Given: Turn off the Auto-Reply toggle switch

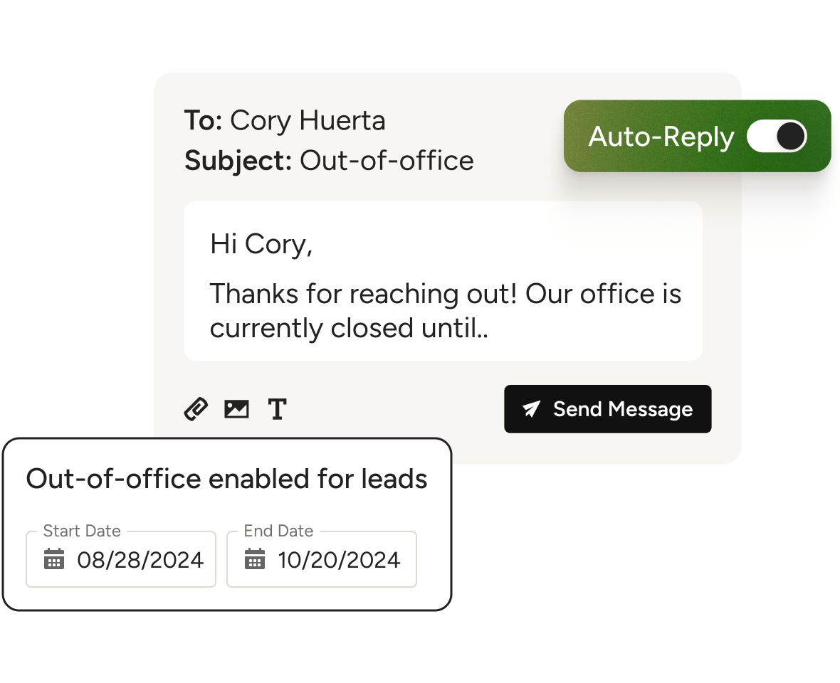Looking at the screenshot, I should point(777,137).
